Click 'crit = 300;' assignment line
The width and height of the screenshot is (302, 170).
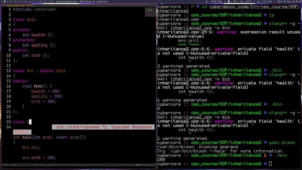(x=44, y=102)
